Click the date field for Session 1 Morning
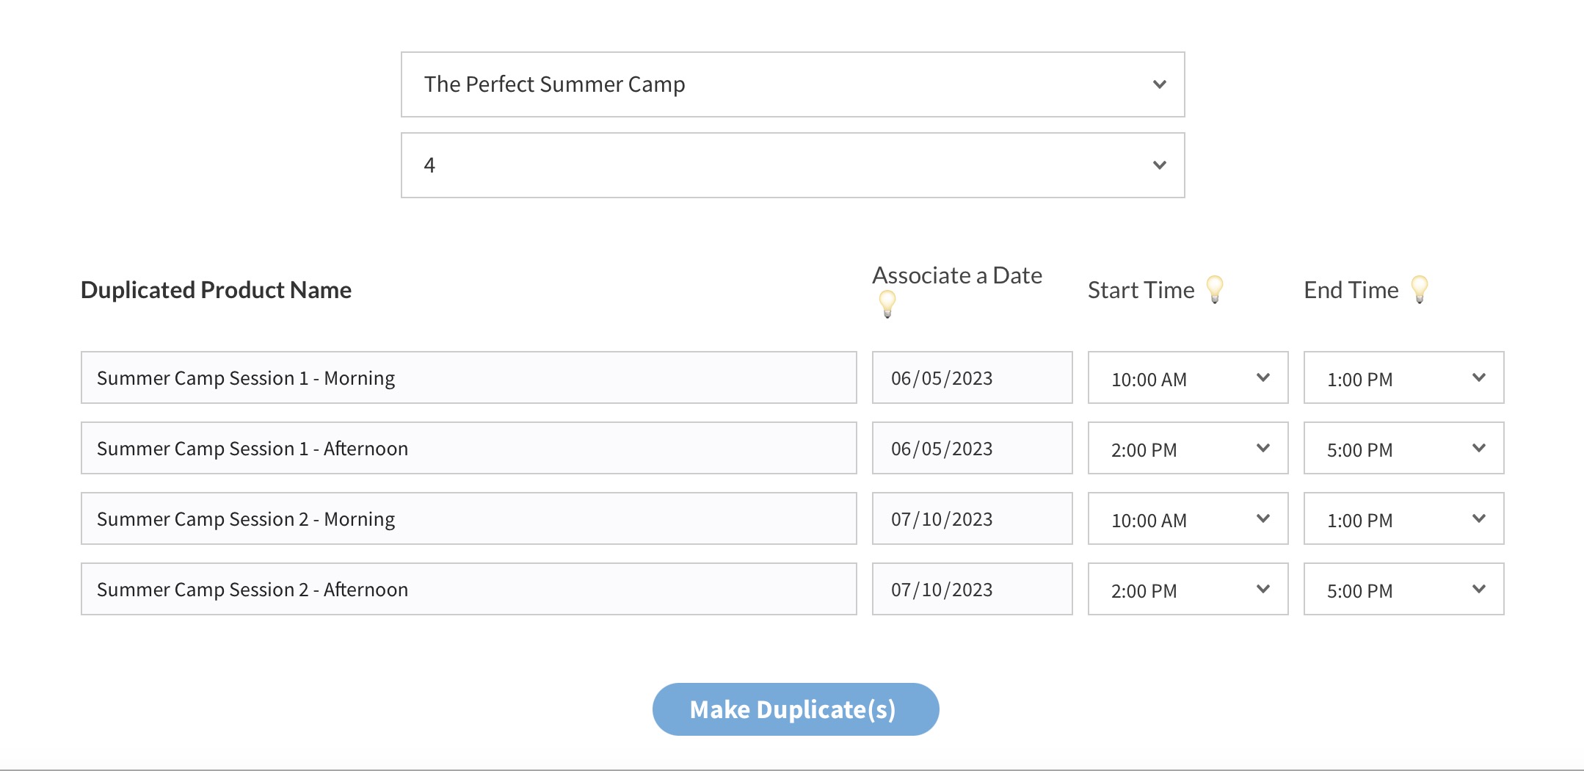The width and height of the screenshot is (1584, 771). [x=971, y=378]
